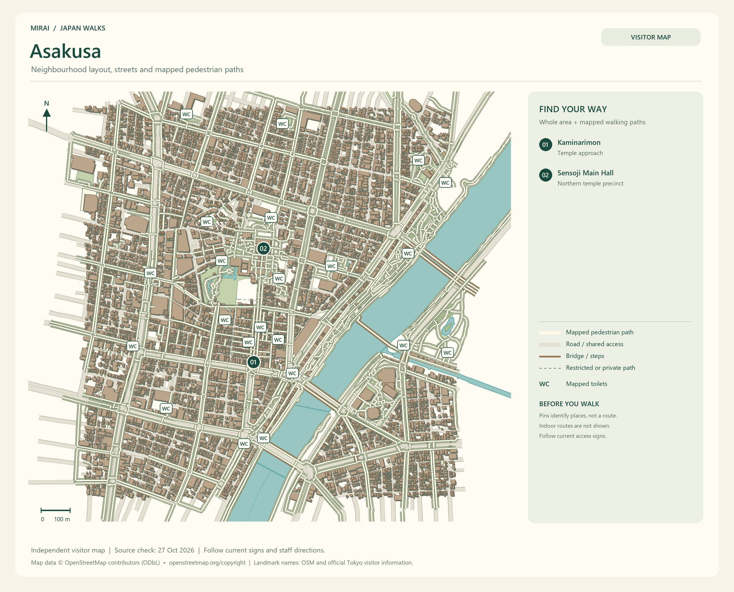The height and width of the screenshot is (592, 734).
Task: Click the easternmost WC toilet marker across the river
Action: tap(447, 353)
